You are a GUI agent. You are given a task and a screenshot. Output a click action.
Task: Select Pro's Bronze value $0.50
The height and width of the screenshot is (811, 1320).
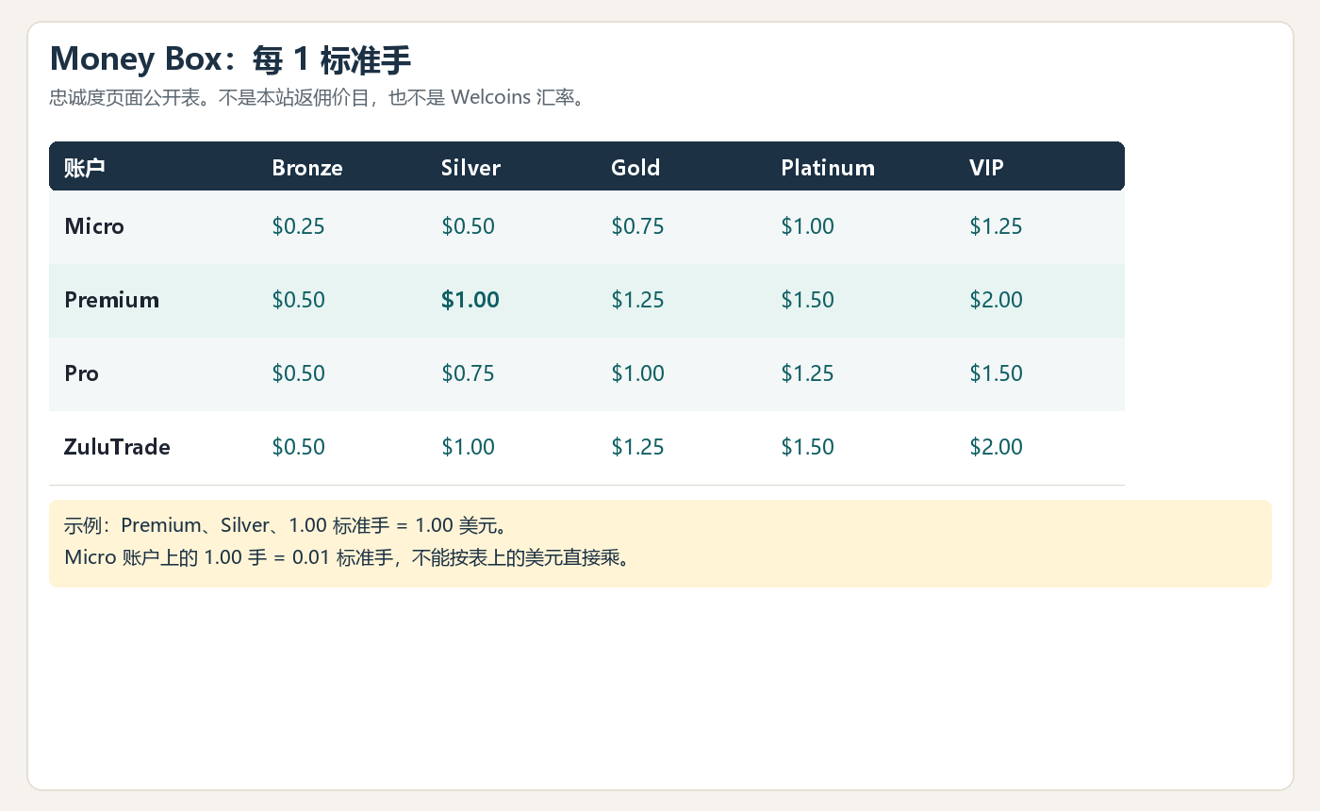point(298,373)
